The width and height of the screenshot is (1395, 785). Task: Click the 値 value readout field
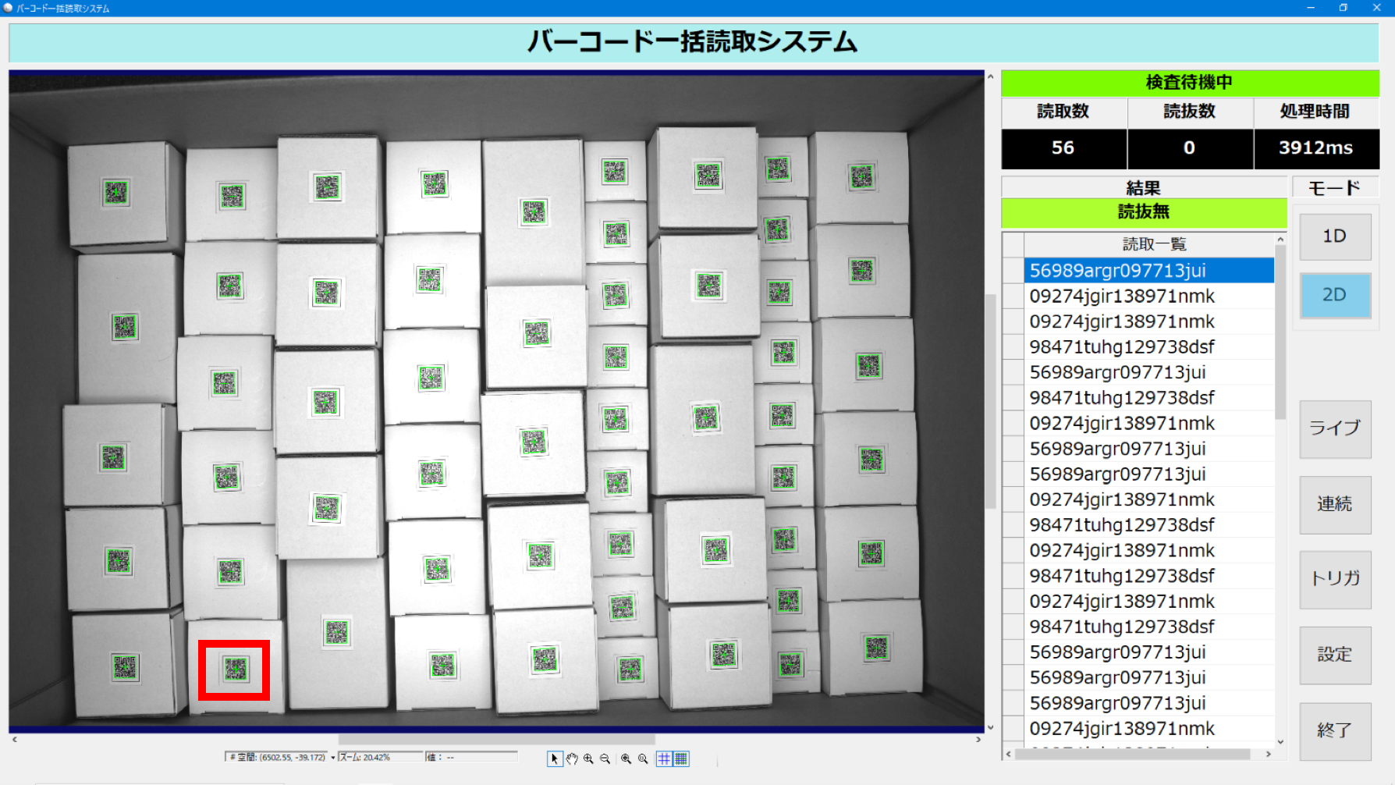(471, 757)
